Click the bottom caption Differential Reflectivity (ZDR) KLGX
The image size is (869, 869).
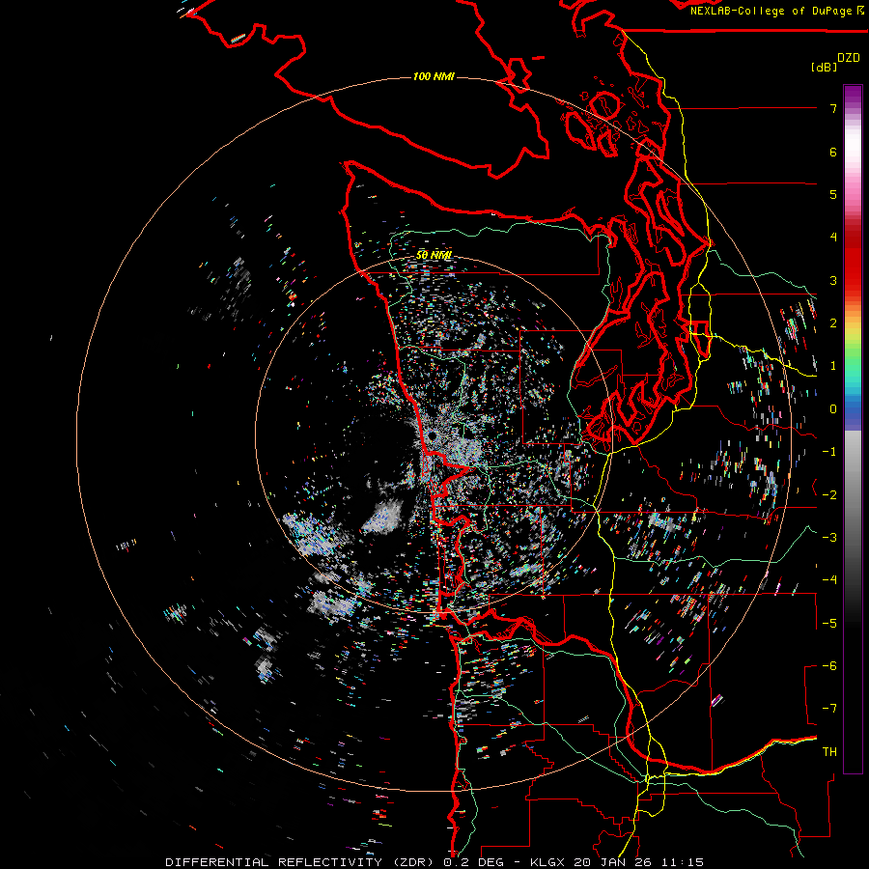434,862
